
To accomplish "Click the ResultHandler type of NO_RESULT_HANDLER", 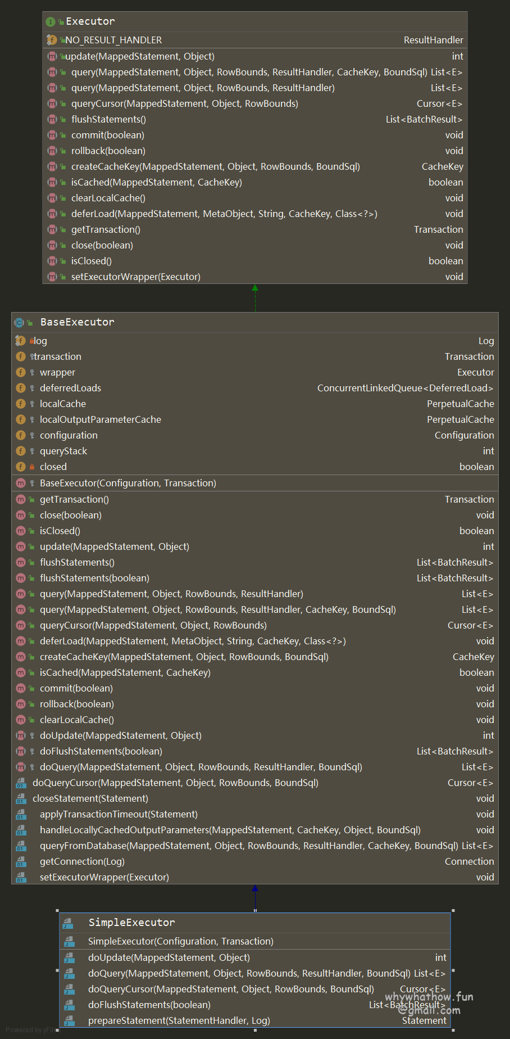I will (x=434, y=40).
